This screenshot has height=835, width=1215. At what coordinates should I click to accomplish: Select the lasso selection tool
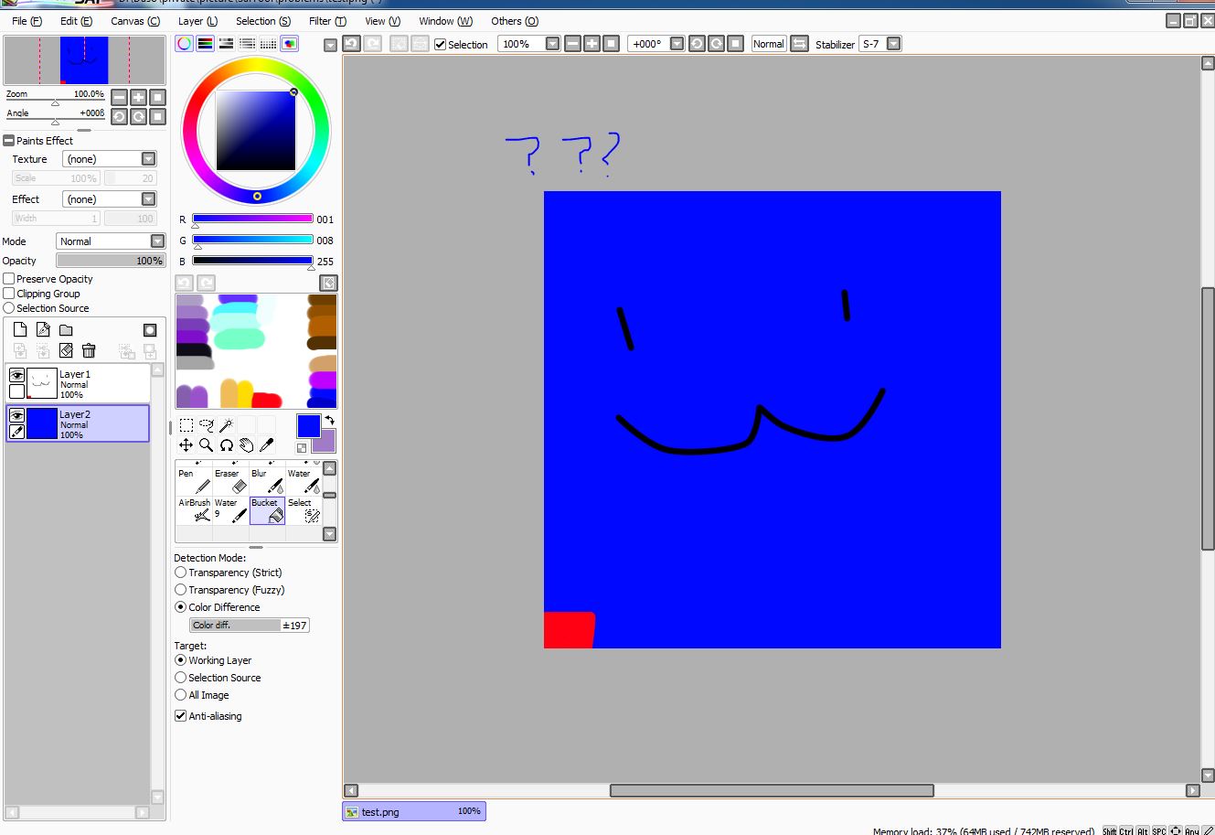point(206,425)
